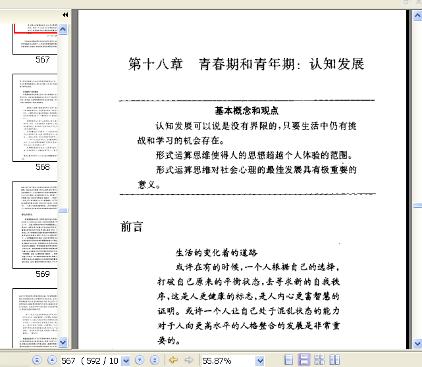Open page 569 thumbnail
The width and height of the screenshot is (422, 367).
(x=35, y=225)
